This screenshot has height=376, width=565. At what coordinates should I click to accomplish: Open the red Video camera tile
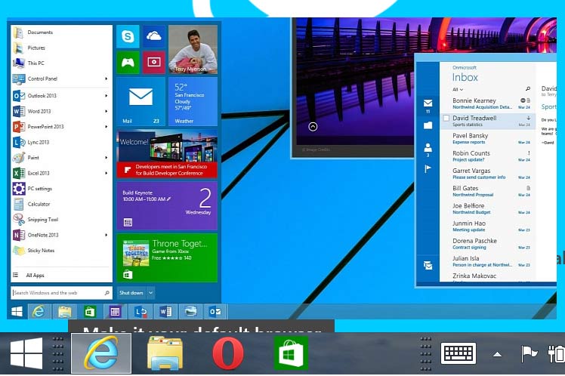click(x=154, y=63)
